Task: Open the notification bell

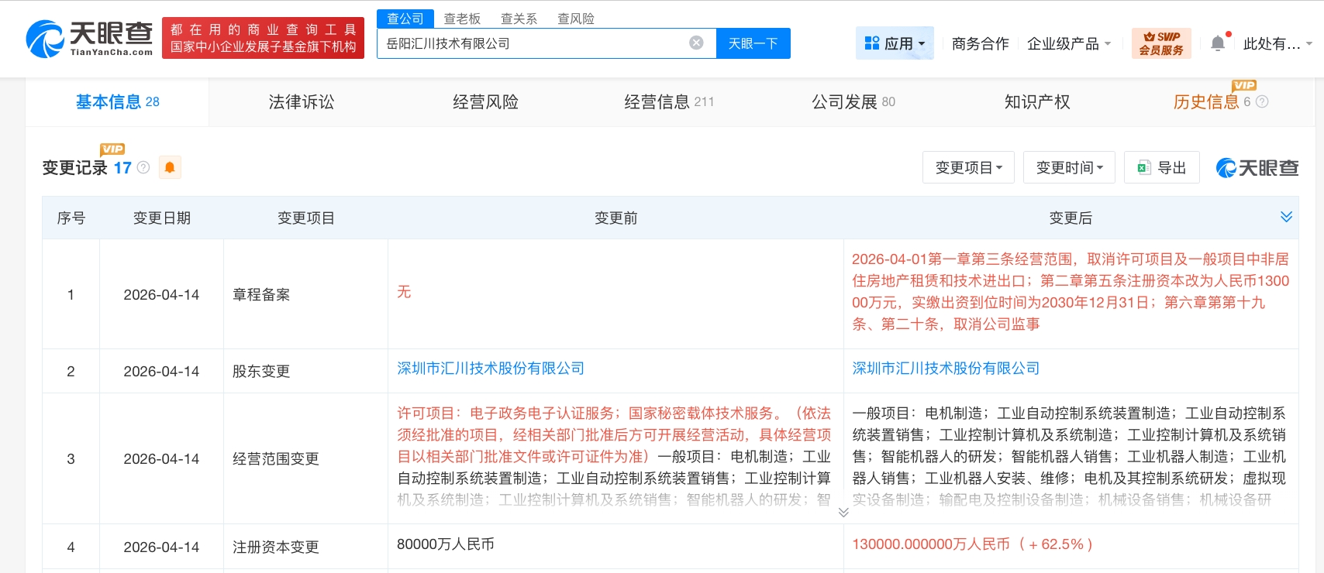Action: (x=1218, y=43)
